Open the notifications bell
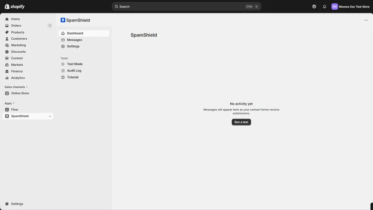The height and width of the screenshot is (210, 373). click(x=325, y=7)
